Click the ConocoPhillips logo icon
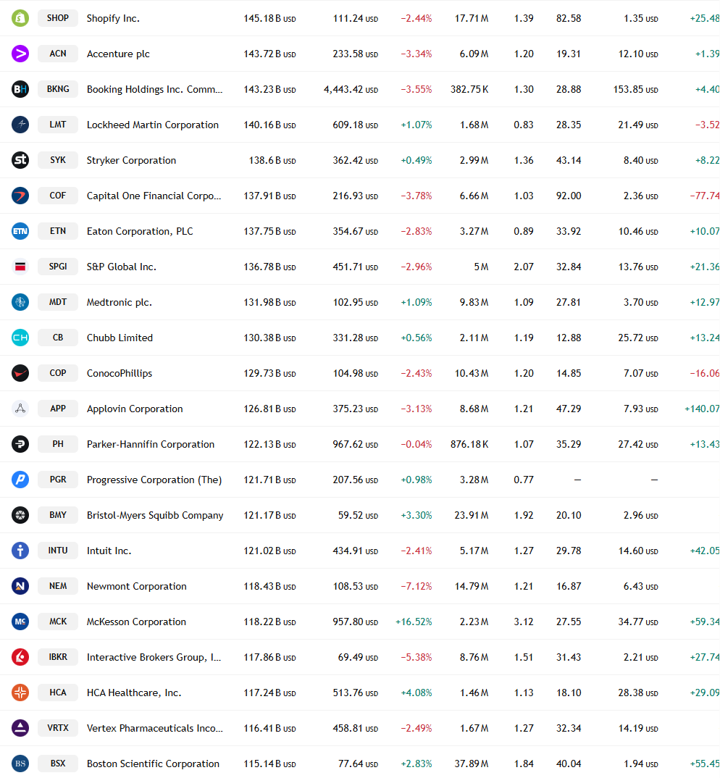This screenshot has height=778, width=720. [20, 373]
